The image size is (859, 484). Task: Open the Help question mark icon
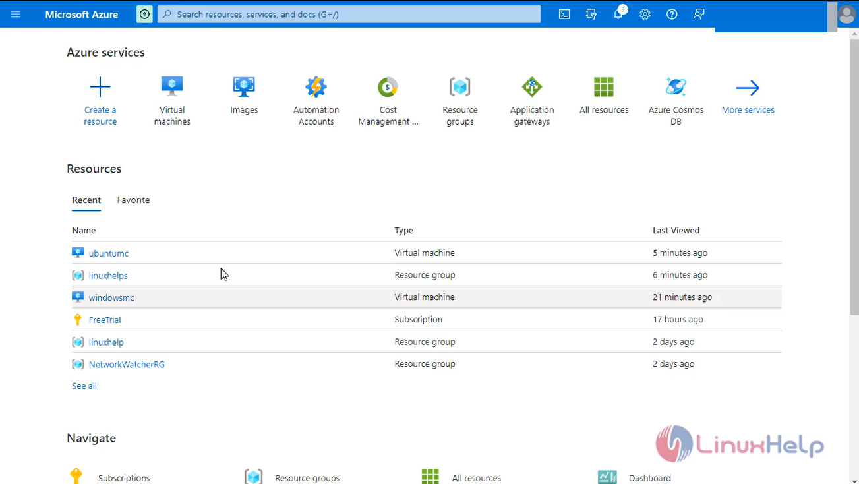[672, 14]
